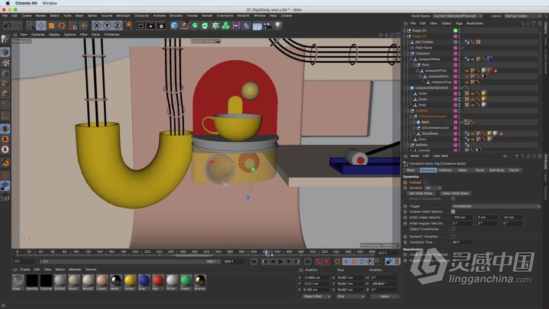Open the Size mode dropdown
This screenshot has height=309, width=549.
coord(351,297)
